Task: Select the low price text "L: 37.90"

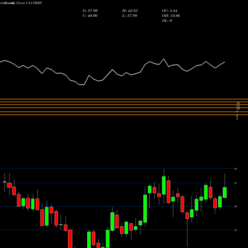Action: (x=130, y=16)
